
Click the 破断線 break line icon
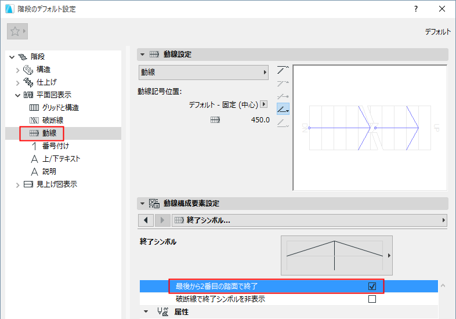(34, 121)
